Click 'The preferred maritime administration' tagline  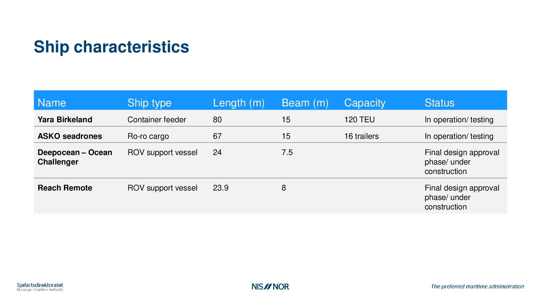(x=477, y=286)
